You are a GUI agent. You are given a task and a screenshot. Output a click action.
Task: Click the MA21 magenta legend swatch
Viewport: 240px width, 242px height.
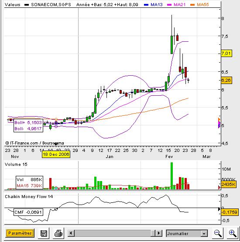pyautogui.click(x=169, y=5)
